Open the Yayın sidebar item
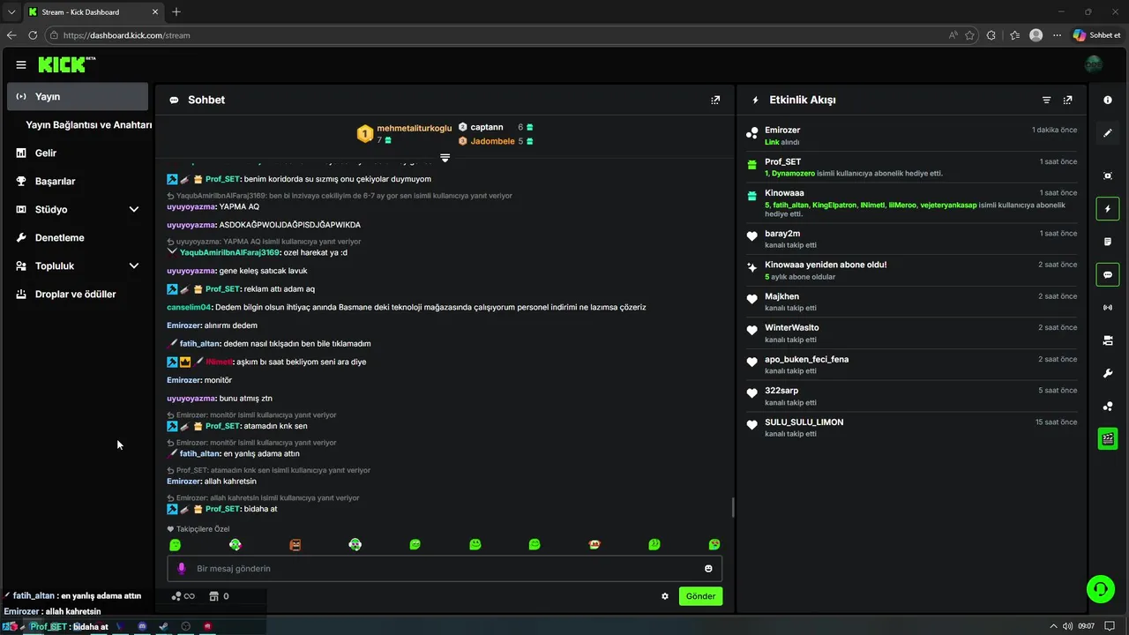The image size is (1129, 635). [78, 97]
